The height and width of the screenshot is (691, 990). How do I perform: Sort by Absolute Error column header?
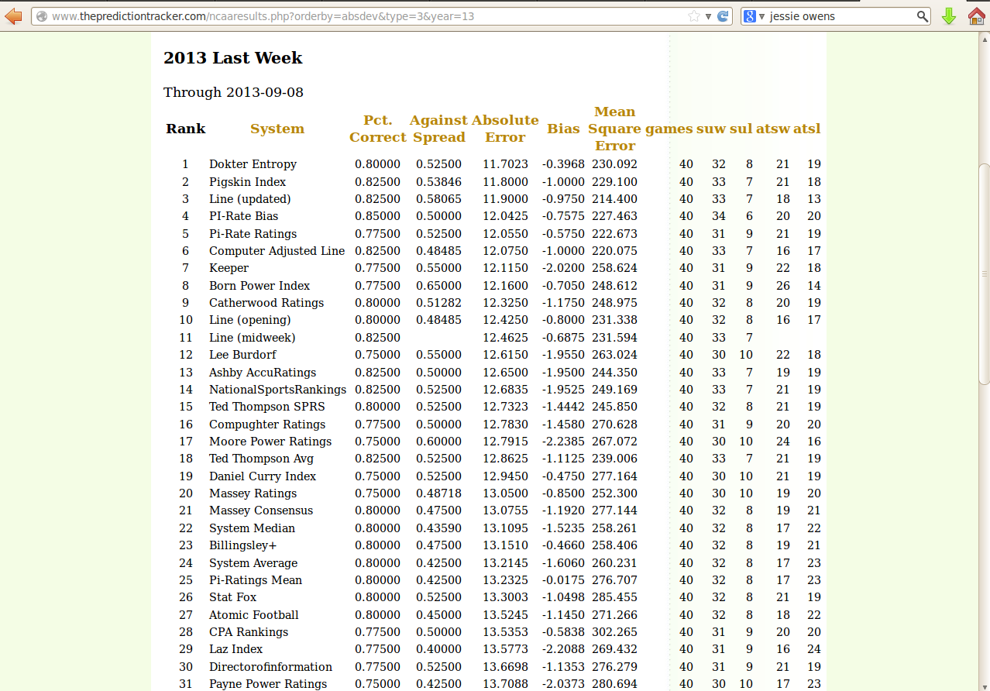point(505,129)
